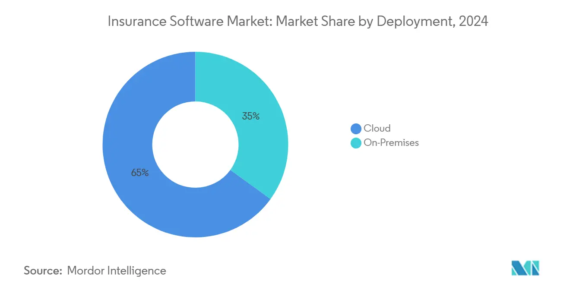
Task: Open the "Mordor Intelligence" source text
Action: pos(117,271)
